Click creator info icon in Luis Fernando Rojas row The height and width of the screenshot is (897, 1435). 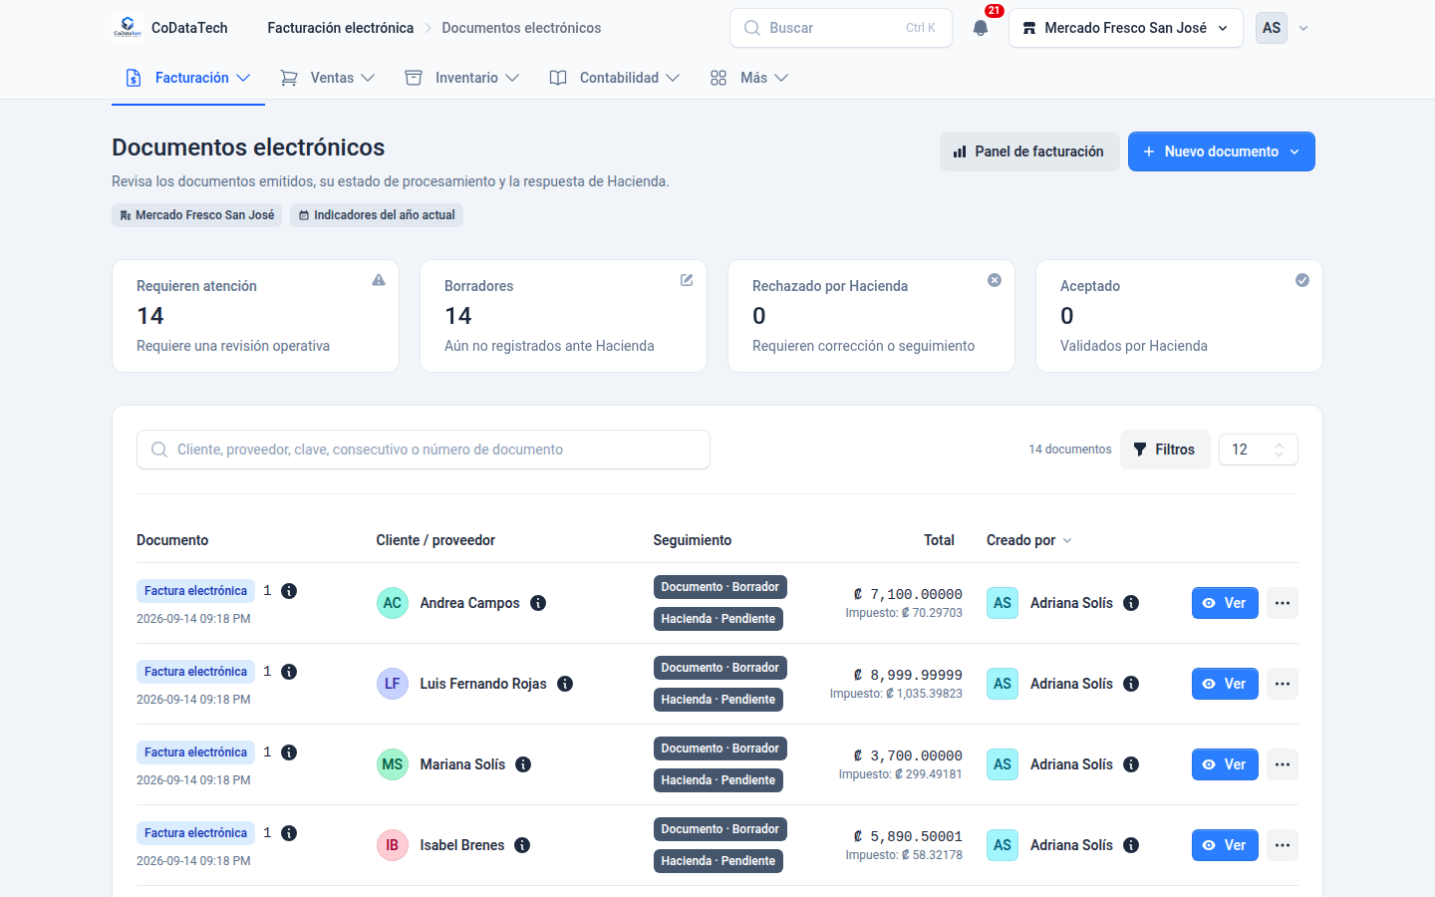click(x=1131, y=684)
